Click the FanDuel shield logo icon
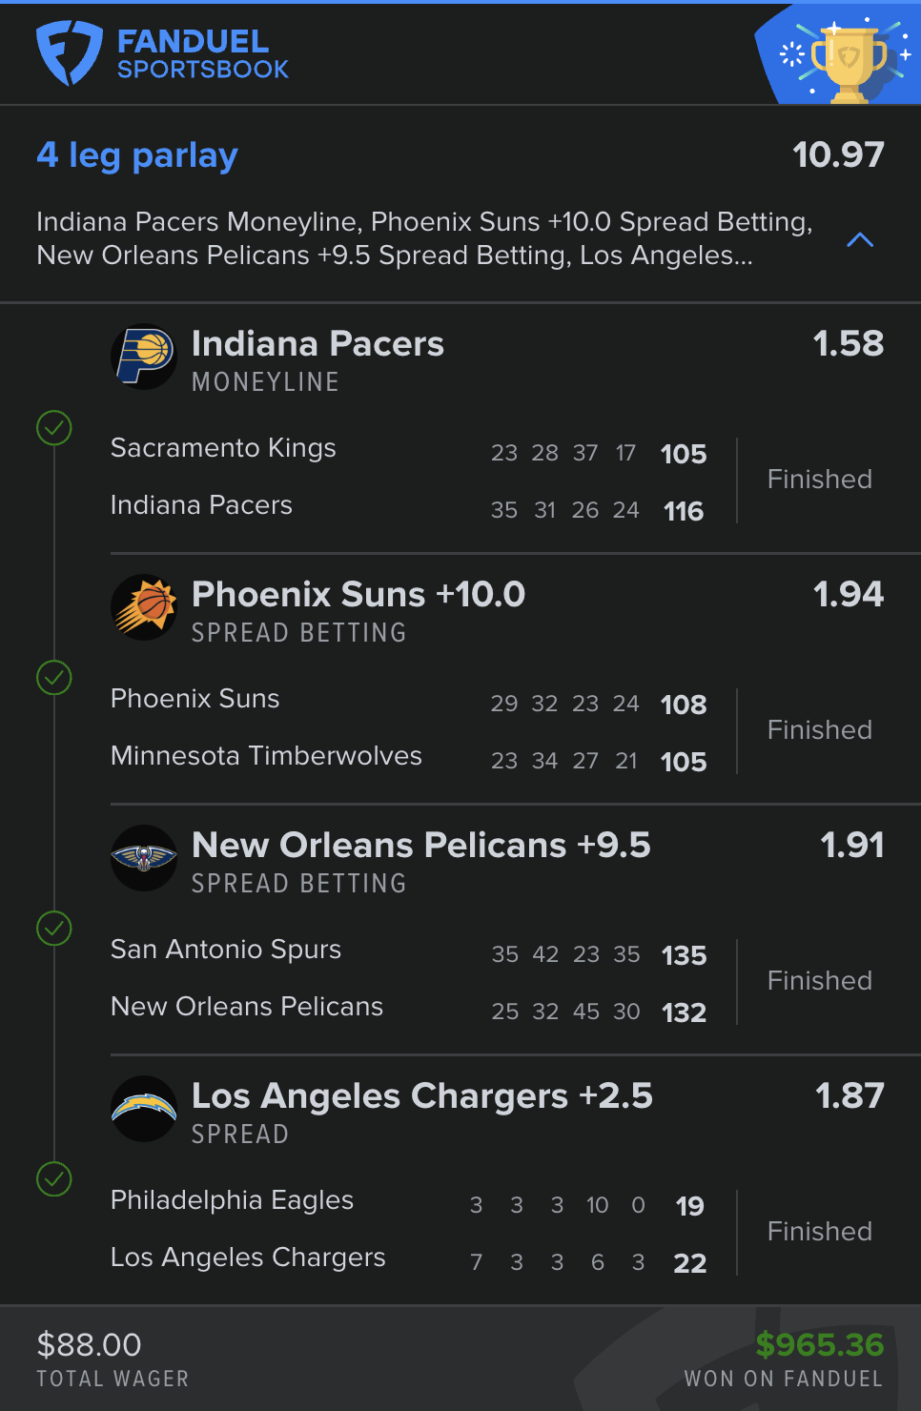This screenshot has width=921, height=1411. click(x=69, y=53)
